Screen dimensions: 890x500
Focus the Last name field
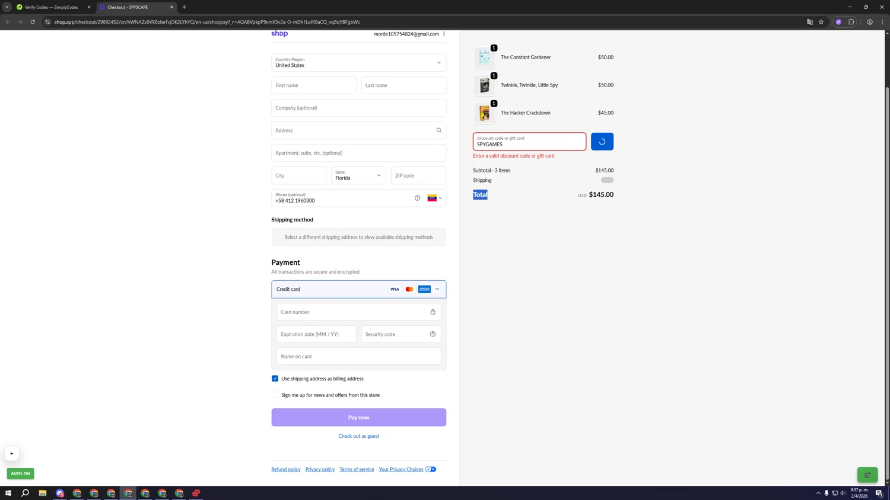pyautogui.click(x=403, y=85)
